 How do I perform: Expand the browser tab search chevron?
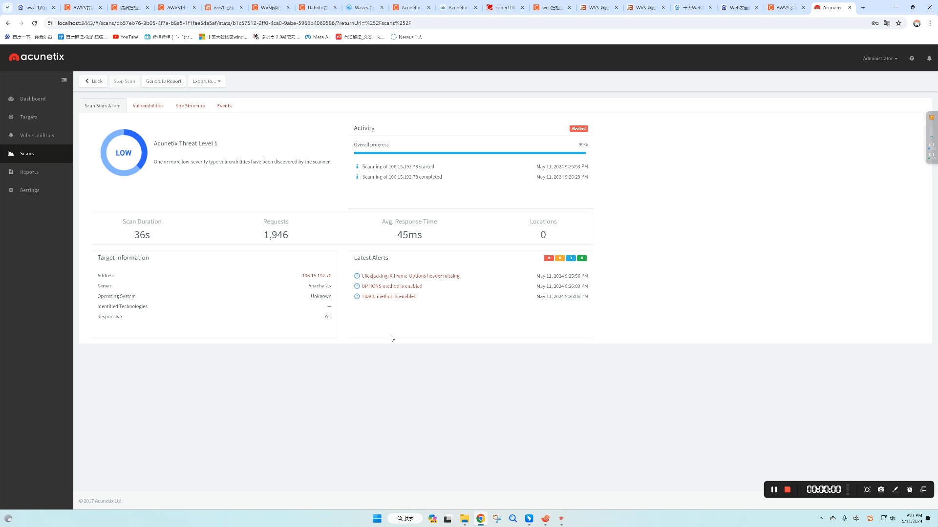coord(7,7)
